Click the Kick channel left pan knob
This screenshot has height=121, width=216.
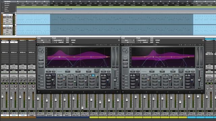[x=3, y=80]
